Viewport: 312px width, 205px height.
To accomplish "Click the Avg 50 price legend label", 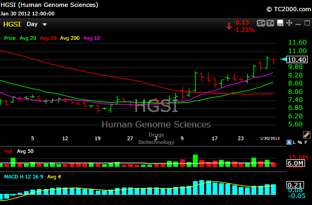I will [48, 38].
